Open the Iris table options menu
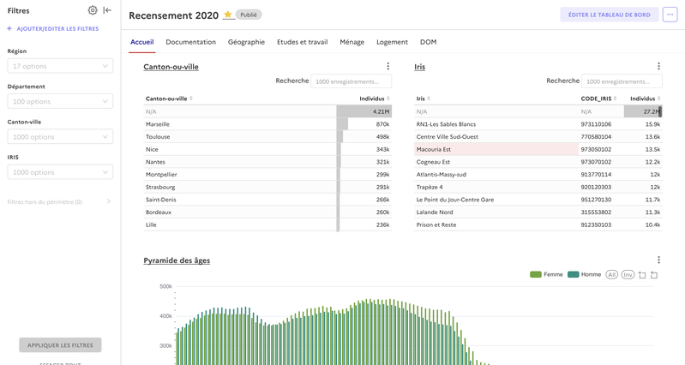The height and width of the screenshot is (365, 685). 658,66
